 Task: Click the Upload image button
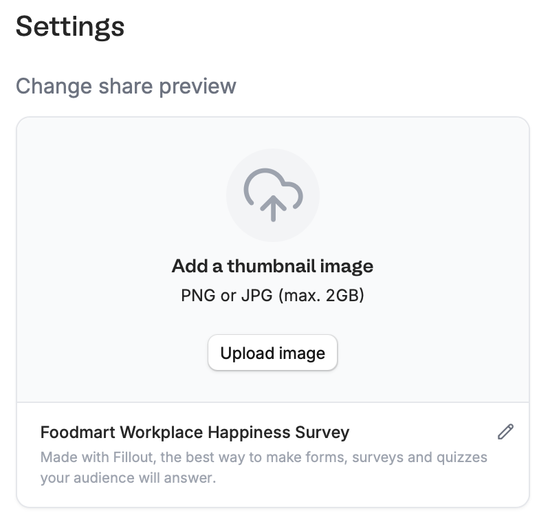click(273, 352)
